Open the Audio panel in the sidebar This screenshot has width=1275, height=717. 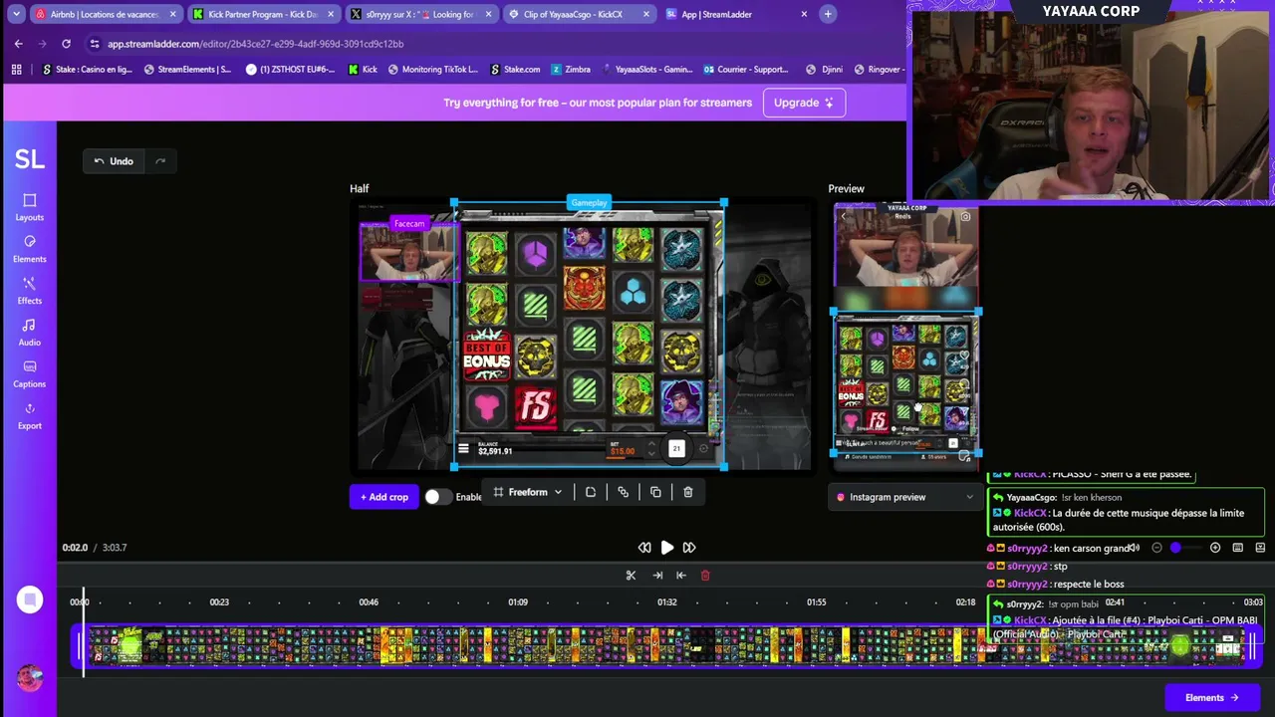coord(29,333)
